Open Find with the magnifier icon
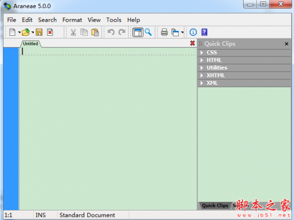 point(148,32)
